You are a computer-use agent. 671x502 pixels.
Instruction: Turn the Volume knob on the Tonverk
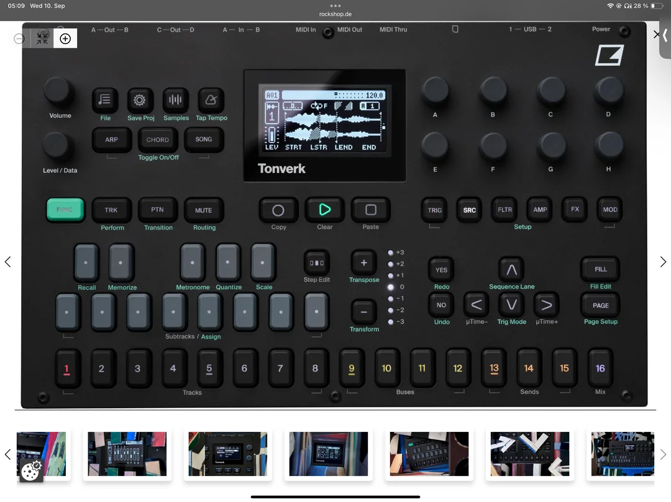(59, 91)
